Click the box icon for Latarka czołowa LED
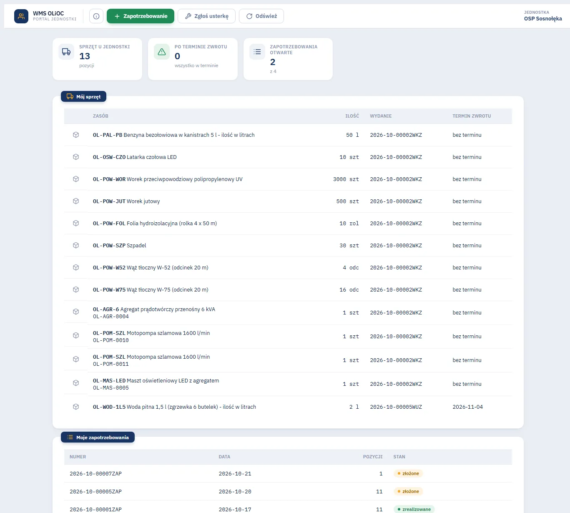The image size is (570, 513). pyautogui.click(x=76, y=157)
